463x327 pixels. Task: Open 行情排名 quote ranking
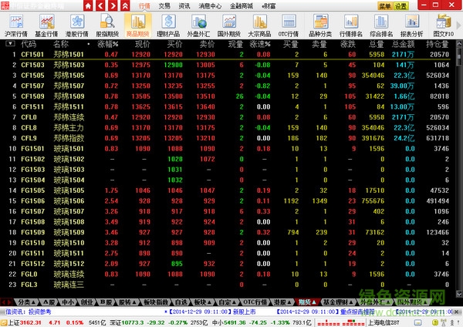pos(351,25)
